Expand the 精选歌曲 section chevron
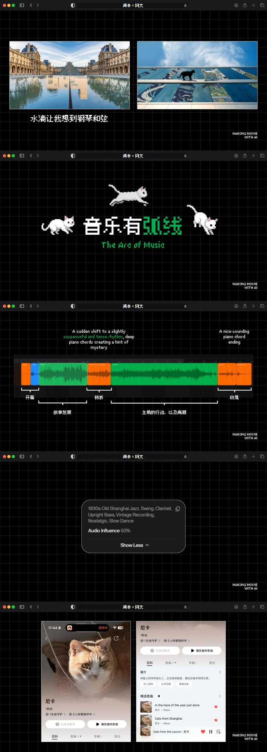 click(220, 696)
